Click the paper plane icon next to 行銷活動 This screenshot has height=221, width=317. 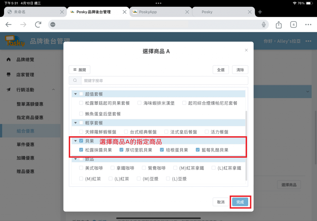tap(8, 89)
